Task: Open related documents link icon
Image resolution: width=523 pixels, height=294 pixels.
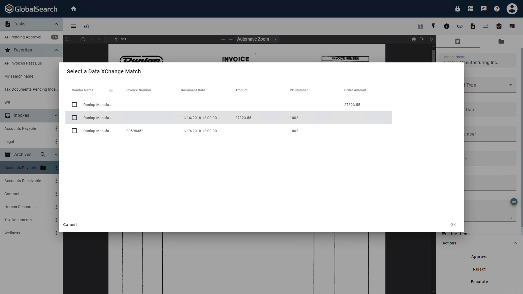Action: (x=460, y=26)
